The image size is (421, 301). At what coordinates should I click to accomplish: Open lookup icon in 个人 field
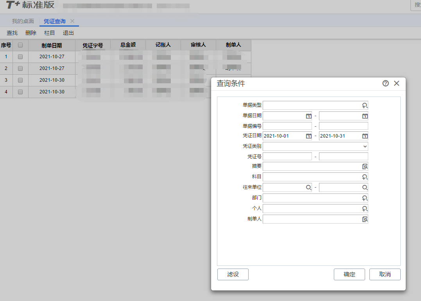pos(365,209)
